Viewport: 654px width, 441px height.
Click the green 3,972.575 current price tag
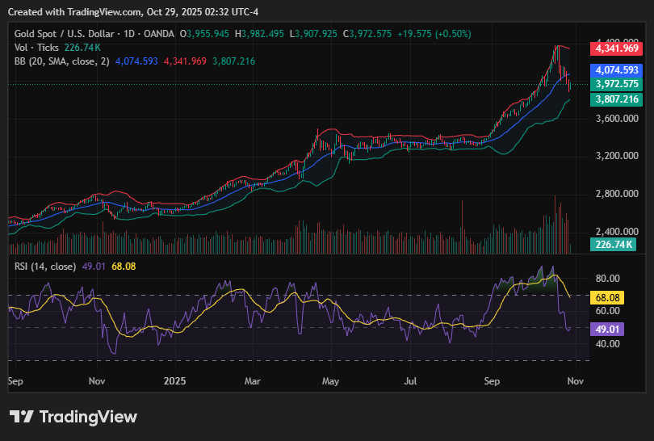pyautogui.click(x=617, y=84)
